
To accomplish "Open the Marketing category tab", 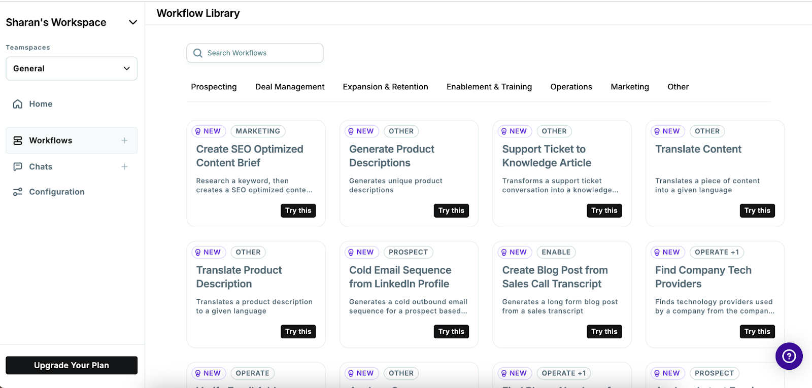I will [x=630, y=87].
